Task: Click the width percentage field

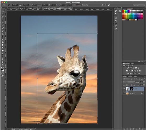Action: tap(35, 5)
